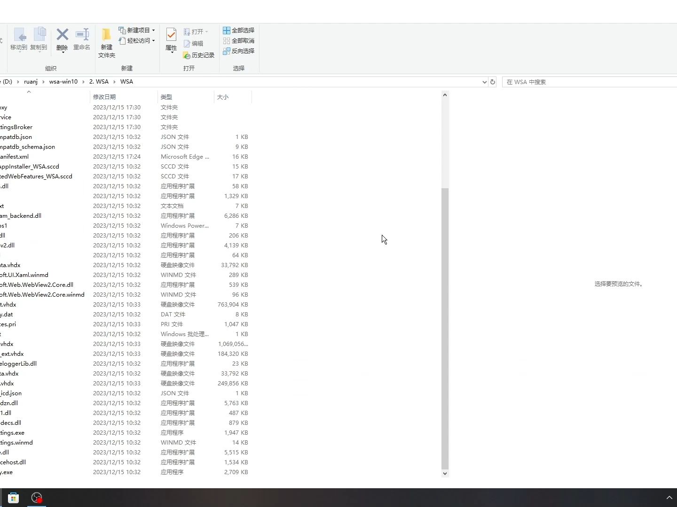Screen dimensions: 677x507
Task: Sort files by 大小 column header
Action: (233, 97)
